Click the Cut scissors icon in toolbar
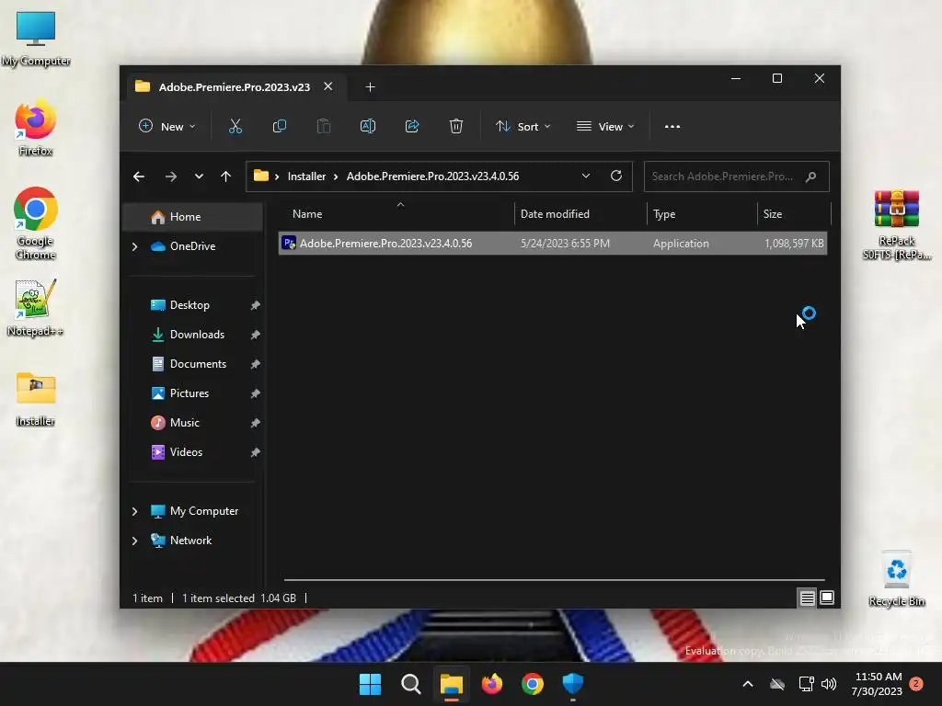The height and width of the screenshot is (706, 942). point(235,126)
